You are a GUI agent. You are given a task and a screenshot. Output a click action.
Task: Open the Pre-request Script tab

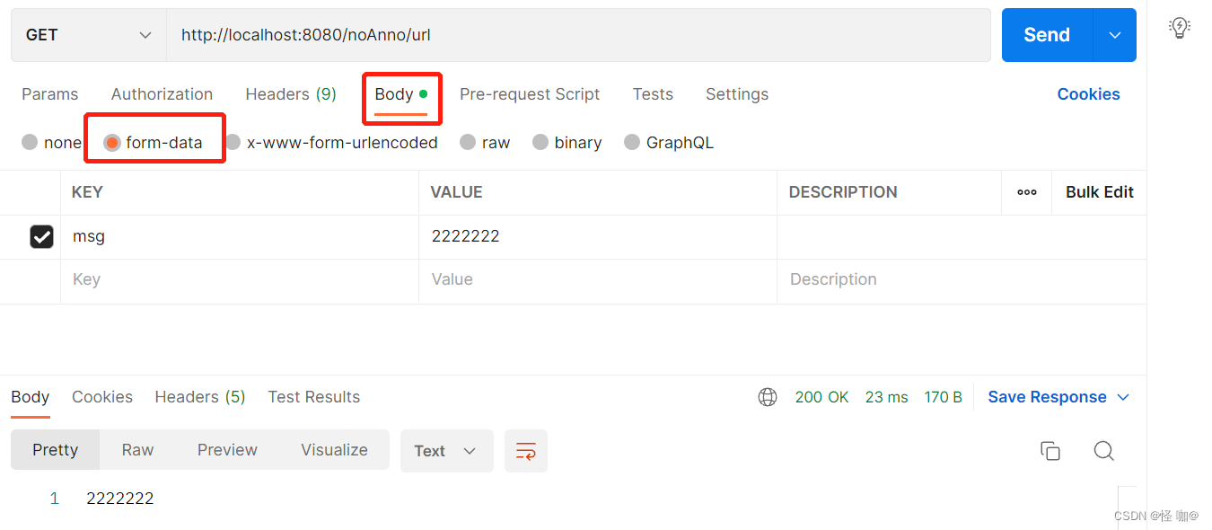point(530,94)
